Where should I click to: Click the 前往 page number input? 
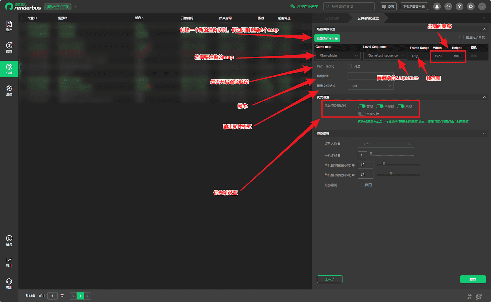click(52, 296)
